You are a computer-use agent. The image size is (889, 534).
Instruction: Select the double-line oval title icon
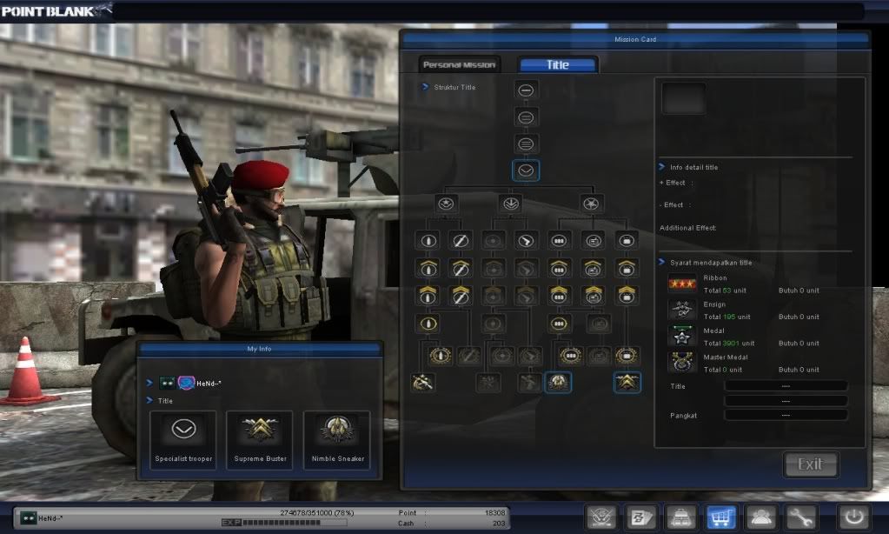(x=526, y=117)
